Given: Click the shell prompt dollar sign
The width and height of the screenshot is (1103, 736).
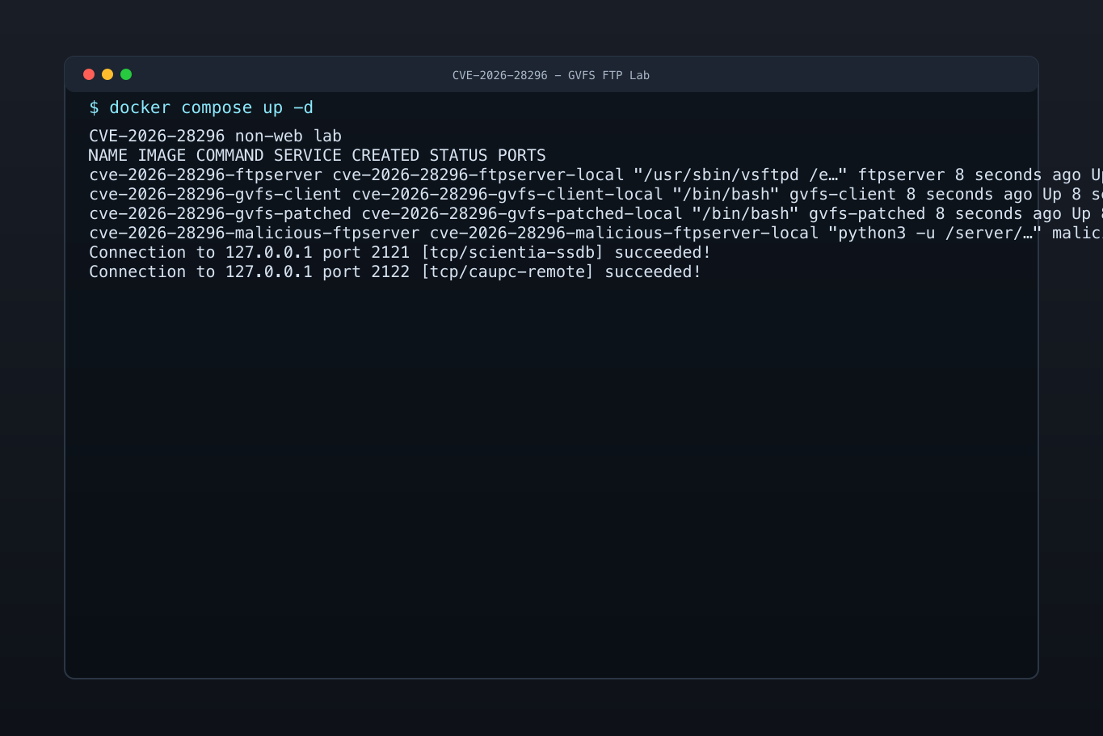Looking at the screenshot, I should (x=95, y=107).
